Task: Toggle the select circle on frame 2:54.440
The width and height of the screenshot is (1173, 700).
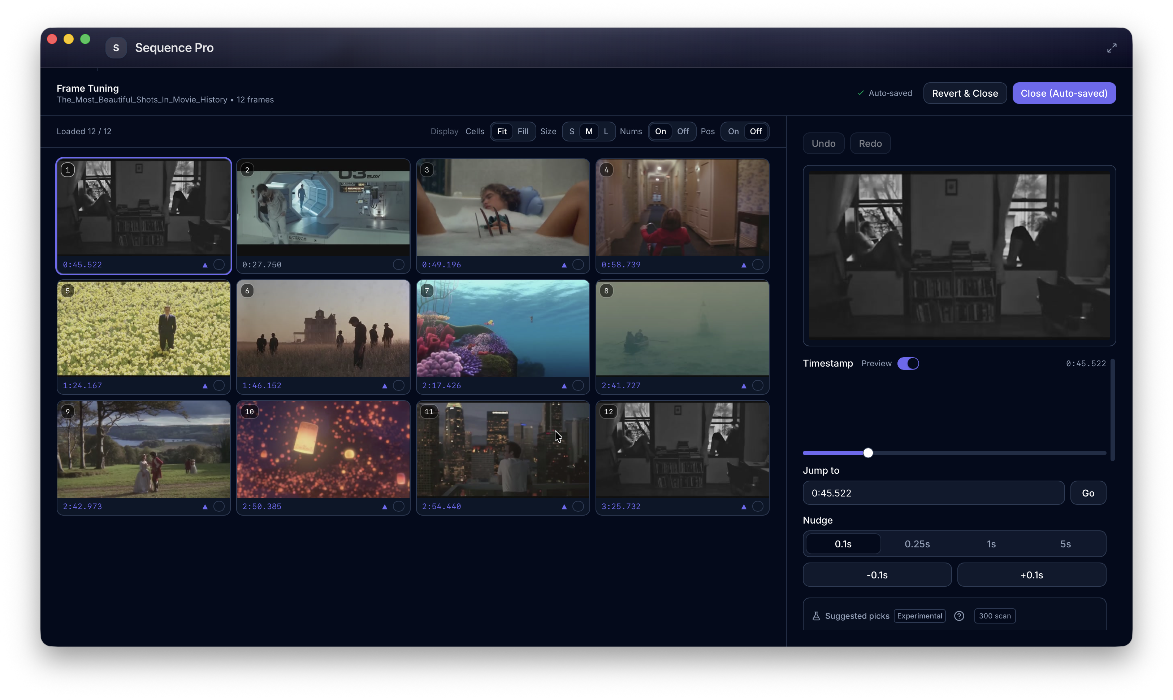Action: coord(578,506)
